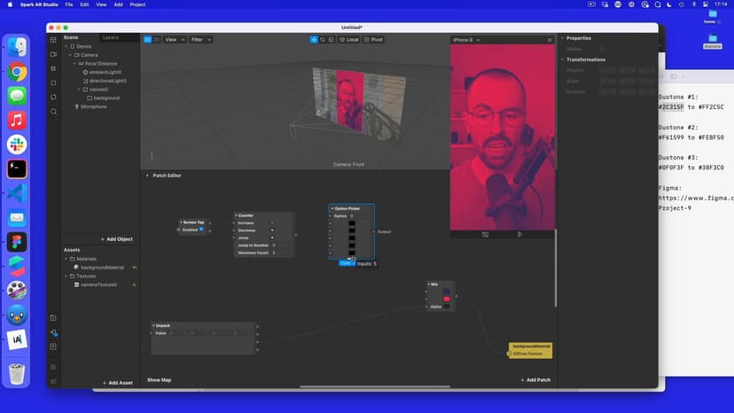Viewport: 734px width, 413px height.
Task: Click the search magnifier icon in left toolbar
Action: pos(53,112)
